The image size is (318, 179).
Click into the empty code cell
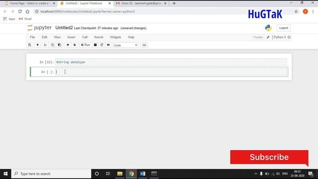tap(171, 72)
